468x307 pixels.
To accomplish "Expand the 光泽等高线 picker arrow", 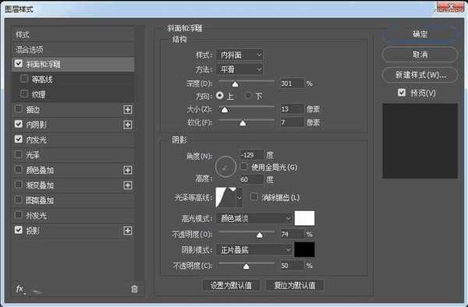I will click(239, 198).
